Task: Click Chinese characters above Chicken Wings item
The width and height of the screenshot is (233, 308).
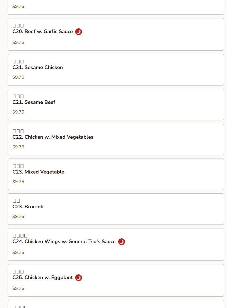Action: point(20,236)
